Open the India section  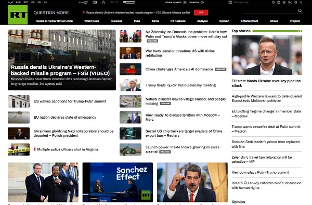[x=137, y=21]
